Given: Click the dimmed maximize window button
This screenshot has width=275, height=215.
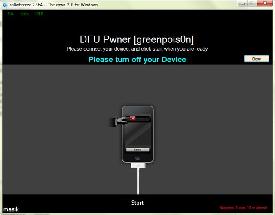Looking at the screenshot, I should click(x=252, y=3).
